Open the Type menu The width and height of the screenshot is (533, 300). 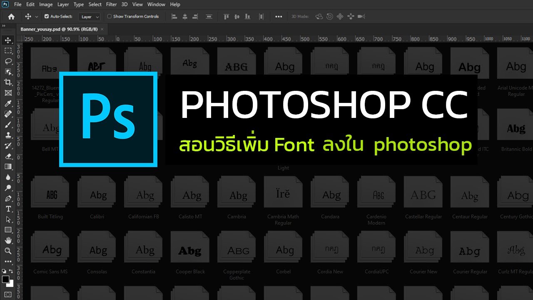click(x=79, y=4)
